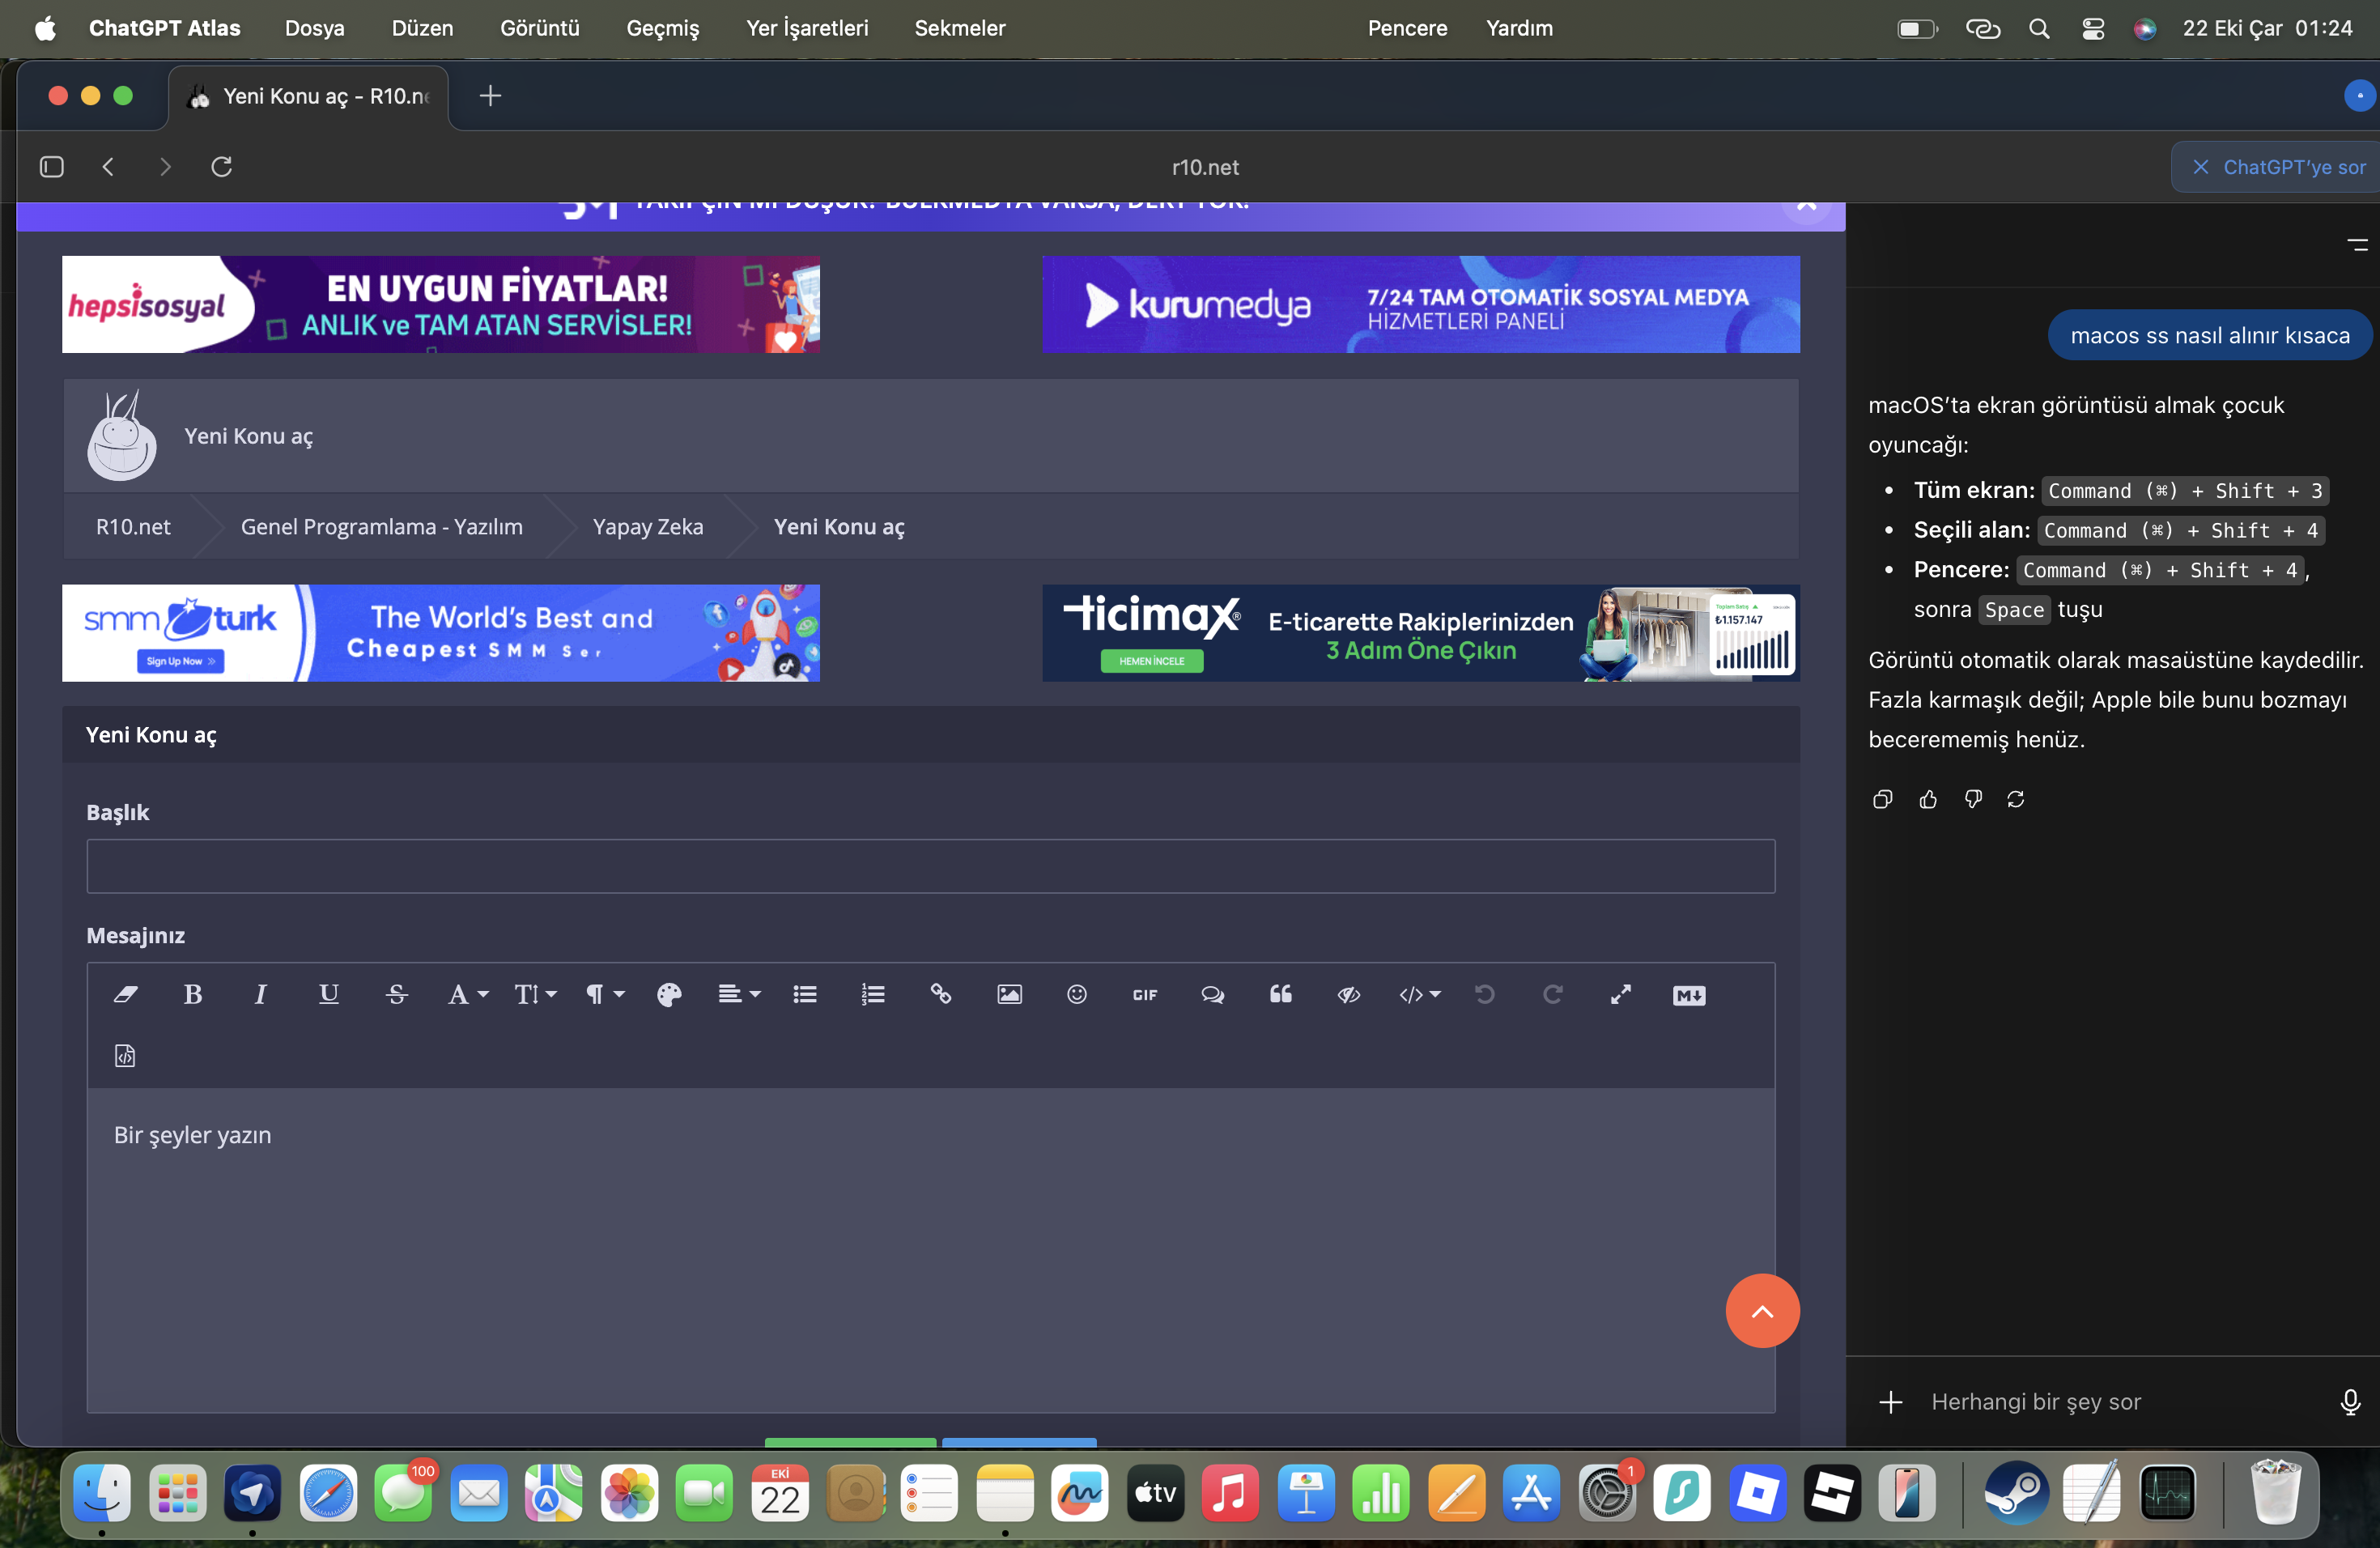
Task: Open the paragraph format dropdown
Action: (x=605, y=994)
